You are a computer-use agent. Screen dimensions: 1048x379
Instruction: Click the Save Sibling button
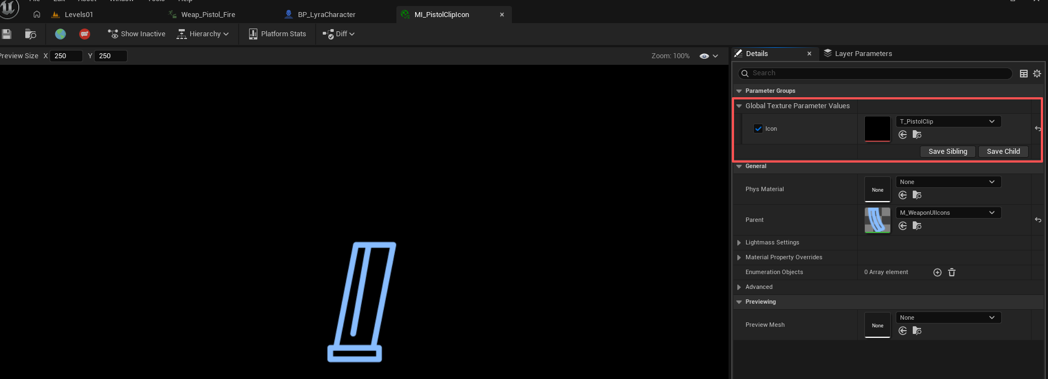pos(948,152)
